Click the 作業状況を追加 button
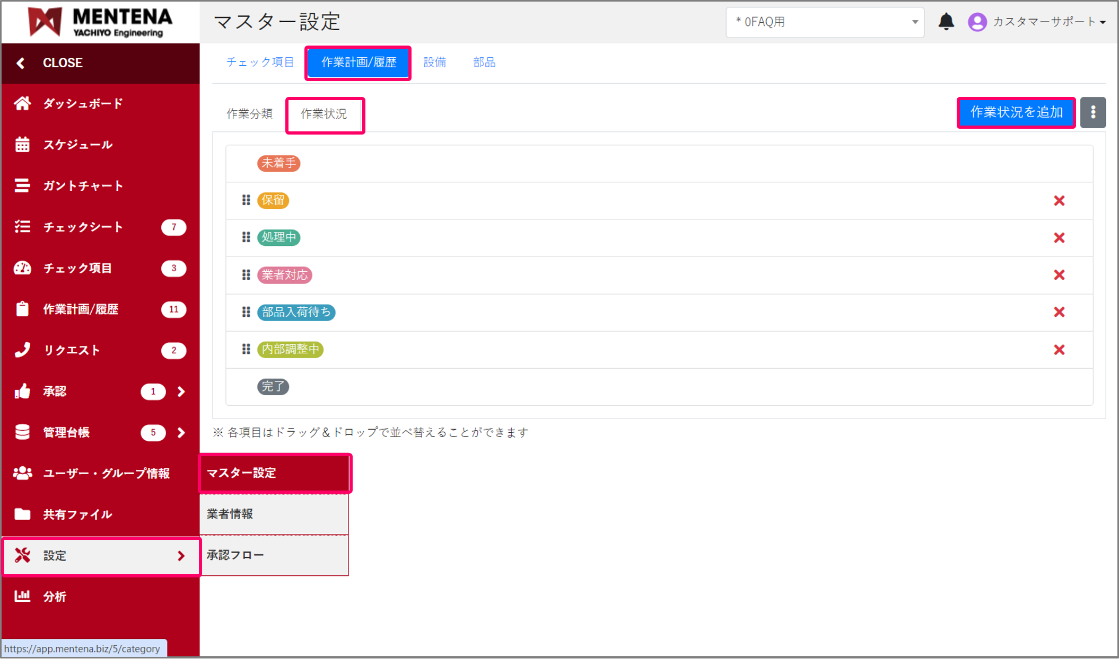1119x659 pixels. coord(1016,112)
